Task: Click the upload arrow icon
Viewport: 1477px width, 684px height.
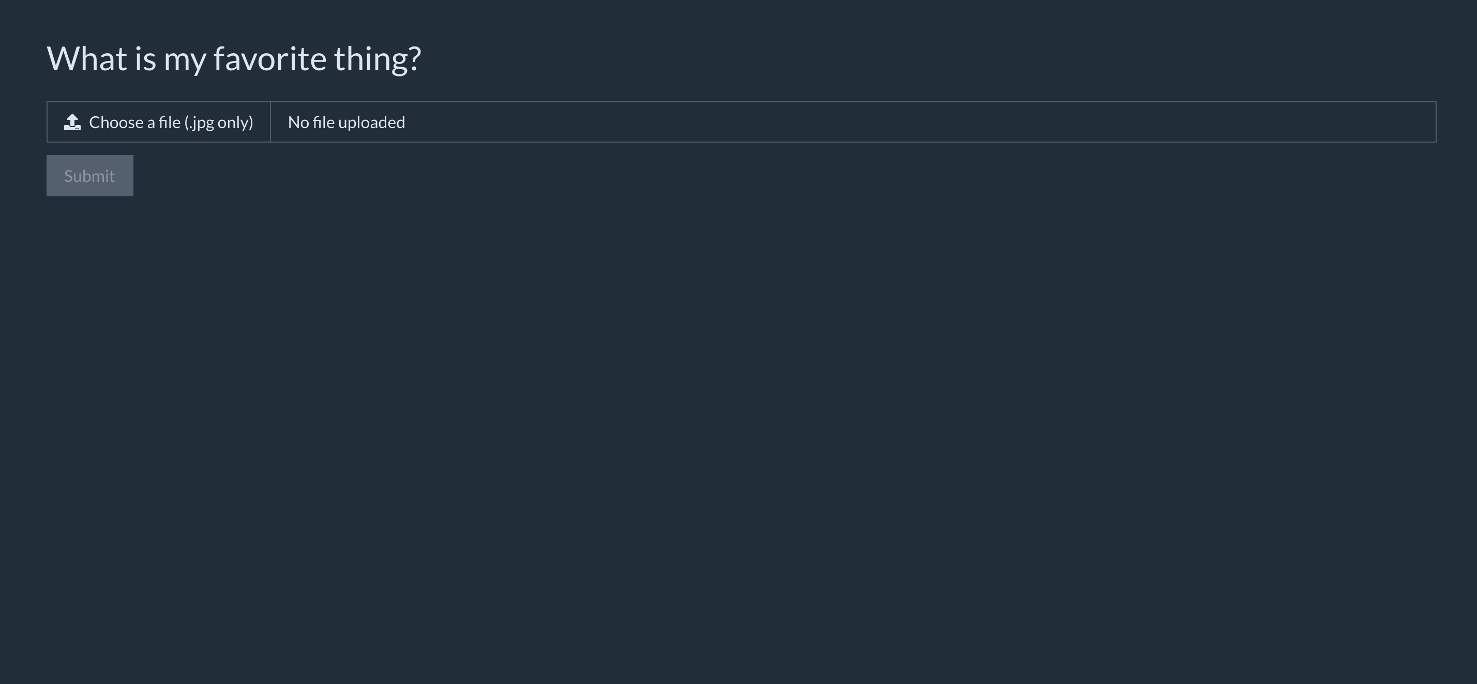Action: click(72, 122)
